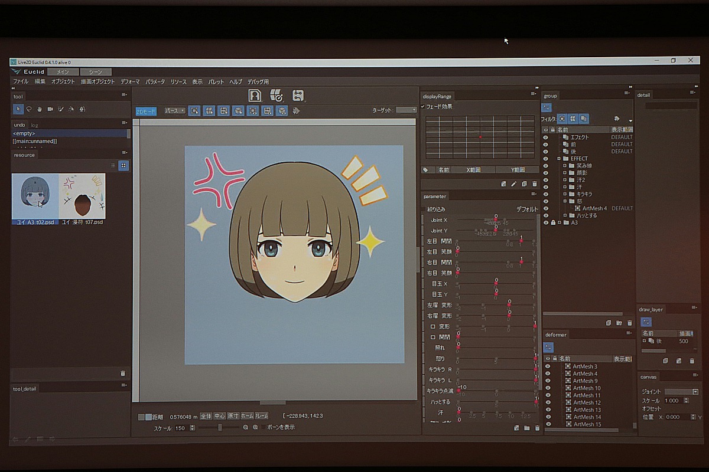Screen dimensions: 709x472
Task: Select the hand pan tool
Action: click(x=39, y=109)
